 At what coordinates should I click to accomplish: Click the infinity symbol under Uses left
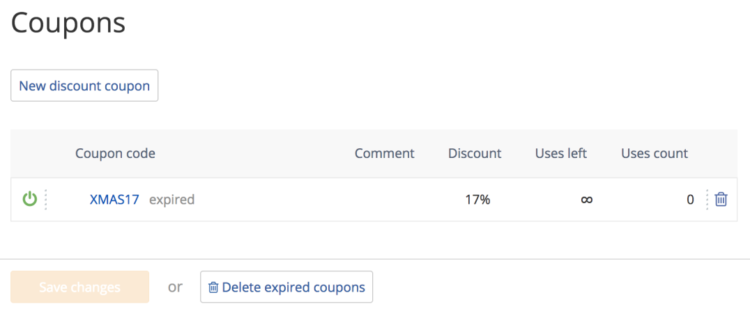pyautogui.click(x=587, y=200)
